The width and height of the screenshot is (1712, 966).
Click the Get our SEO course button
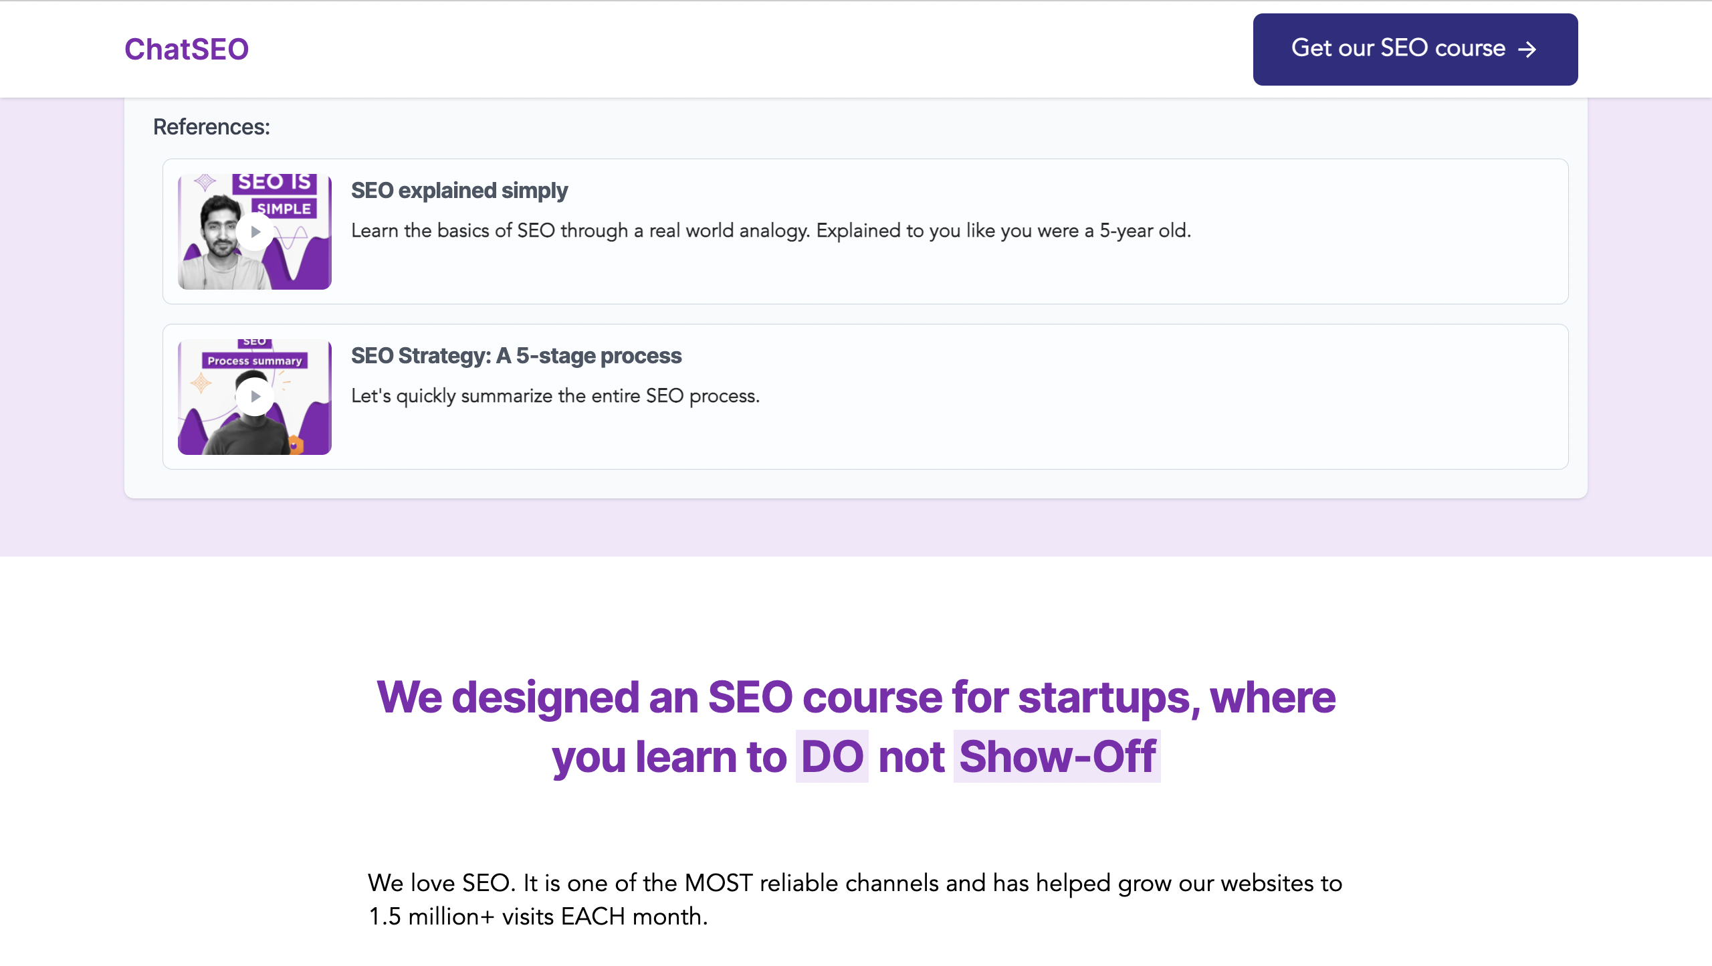(x=1398, y=49)
